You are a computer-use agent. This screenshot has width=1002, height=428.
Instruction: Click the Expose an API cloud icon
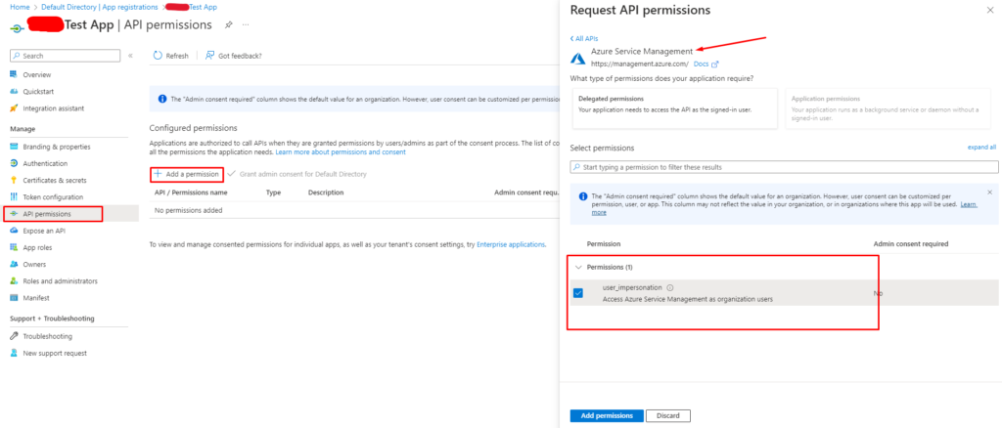pyautogui.click(x=14, y=231)
